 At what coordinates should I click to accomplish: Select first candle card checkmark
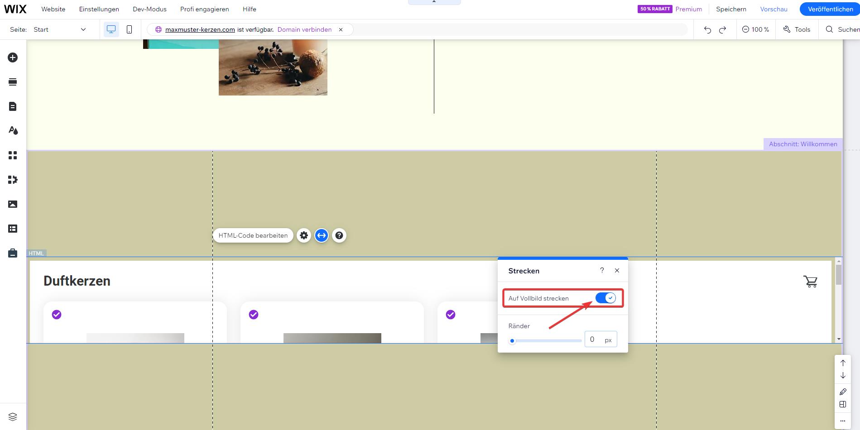tap(57, 315)
